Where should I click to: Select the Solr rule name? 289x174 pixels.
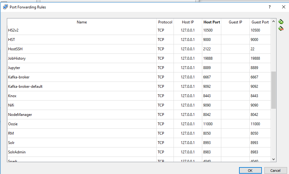[x=11, y=143]
